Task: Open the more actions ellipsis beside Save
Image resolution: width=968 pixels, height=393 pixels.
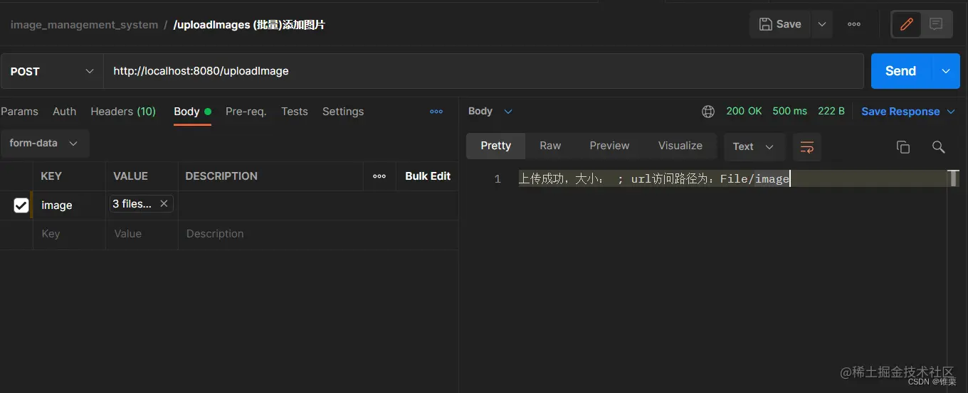Action: click(854, 24)
